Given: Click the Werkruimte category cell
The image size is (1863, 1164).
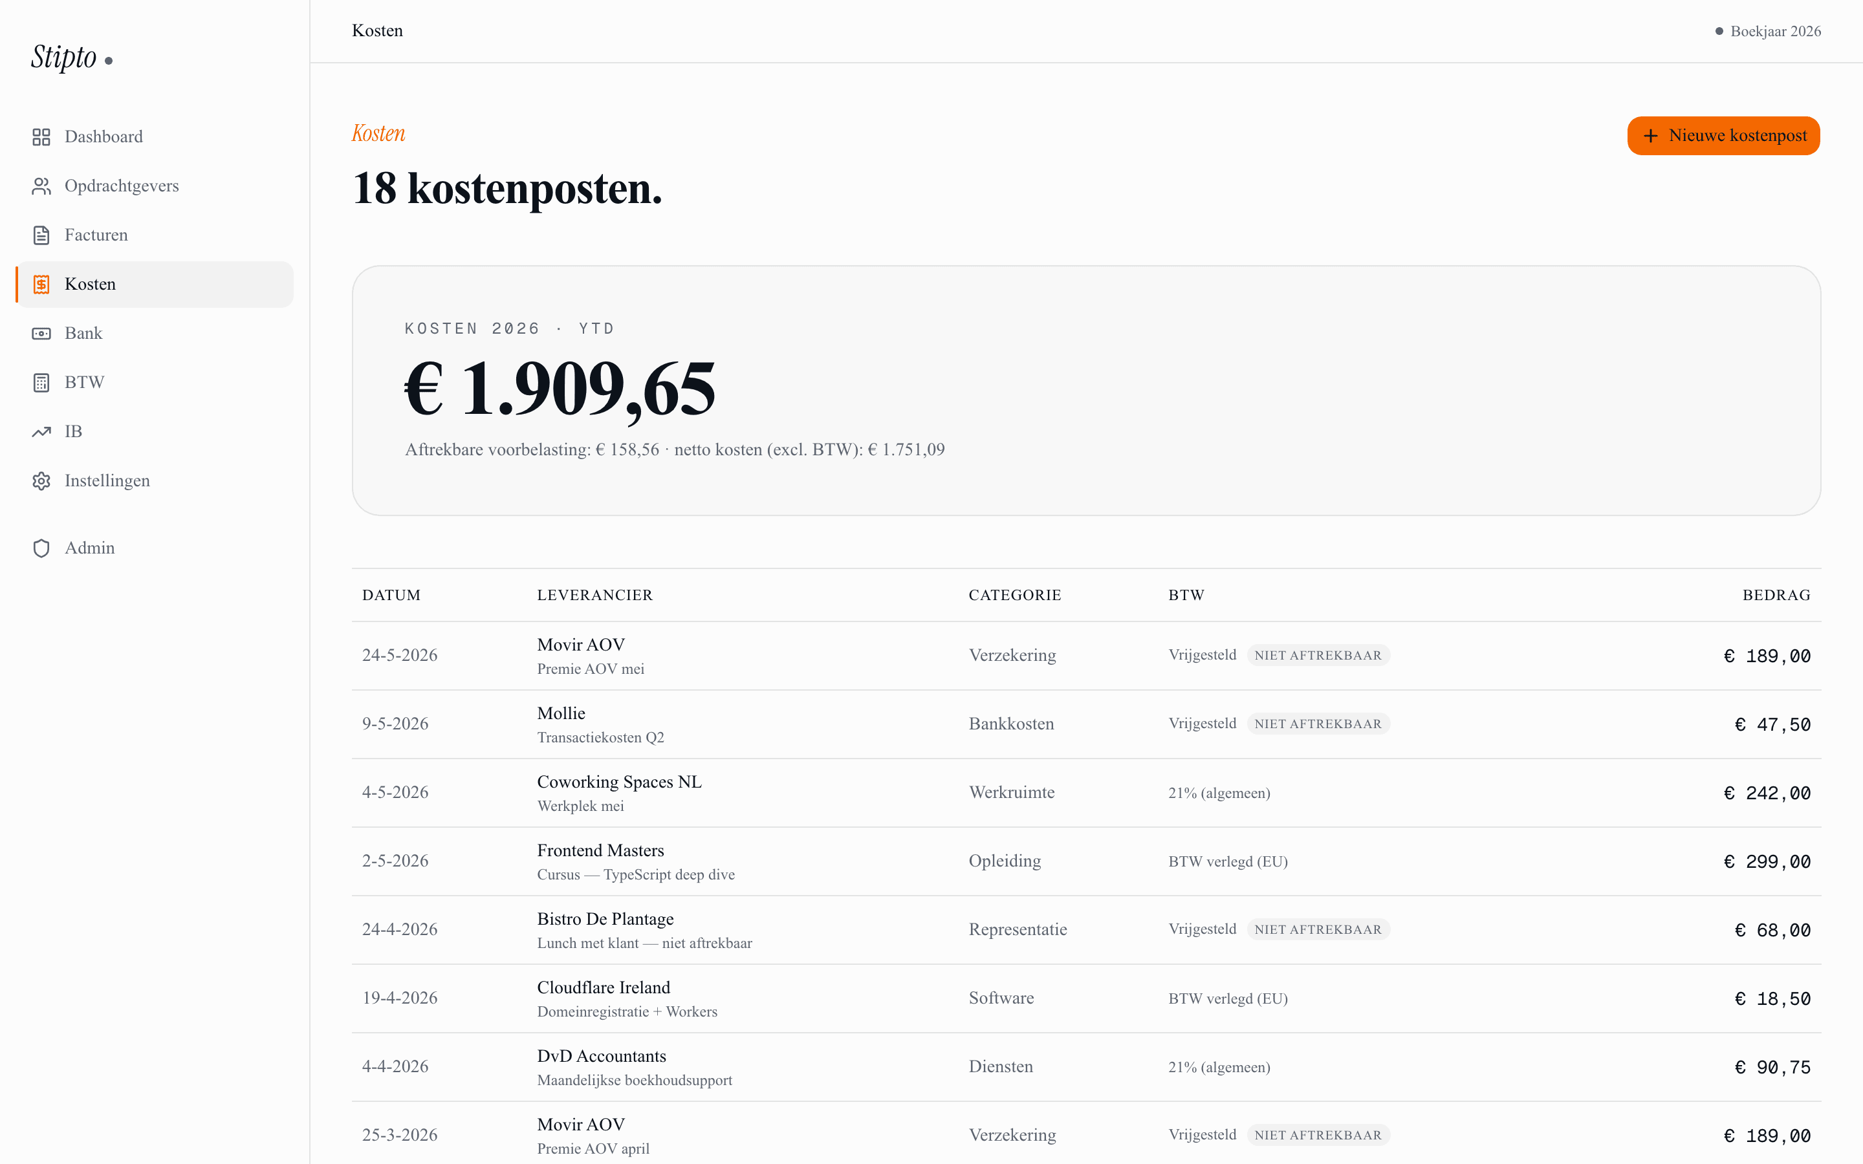Looking at the screenshot, I should click(x=1012, y=793).
